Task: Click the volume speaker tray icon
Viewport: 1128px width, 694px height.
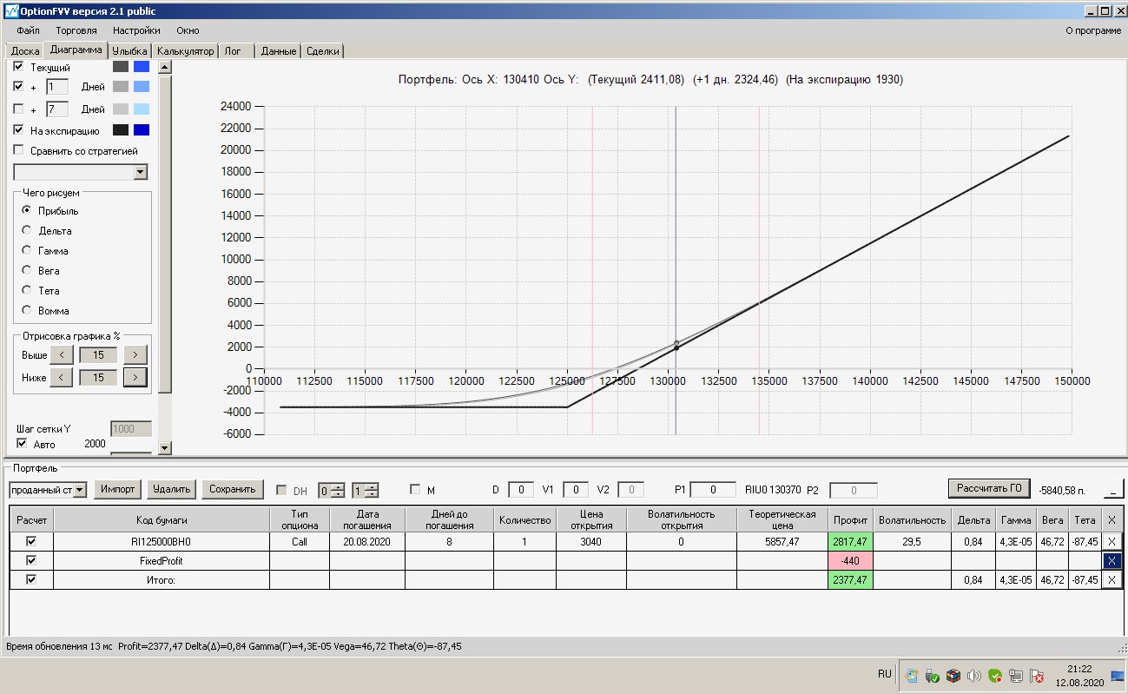Action: 973,675
